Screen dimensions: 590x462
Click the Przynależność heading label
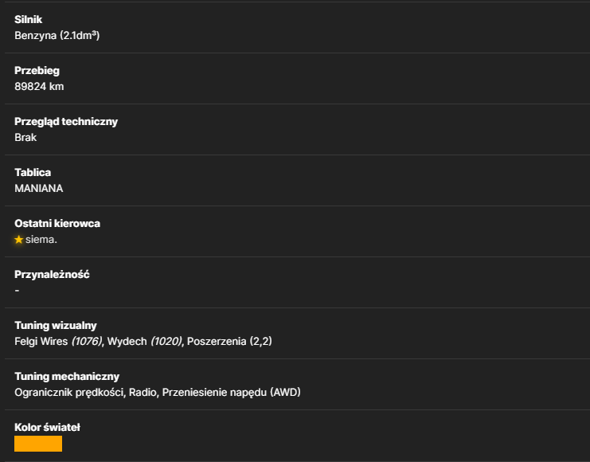(x=52, y=275)
